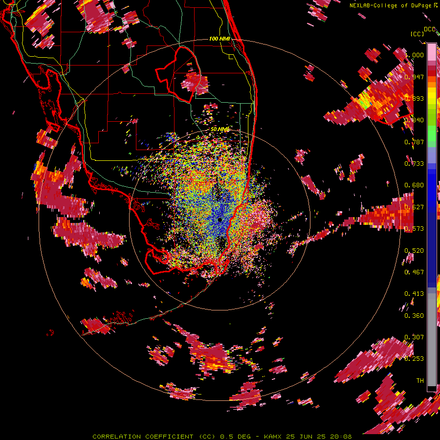The image size is (440, 440).
Task: Click the black radar site dot
Action: [220, 220]
